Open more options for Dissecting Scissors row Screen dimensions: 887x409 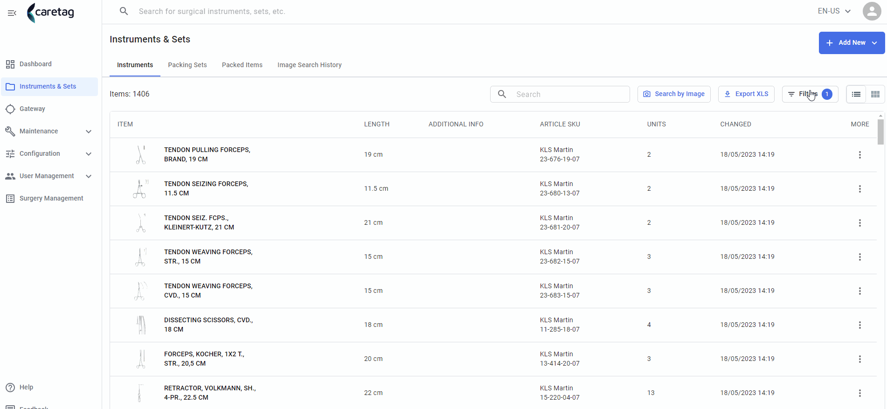coord(860,325)
